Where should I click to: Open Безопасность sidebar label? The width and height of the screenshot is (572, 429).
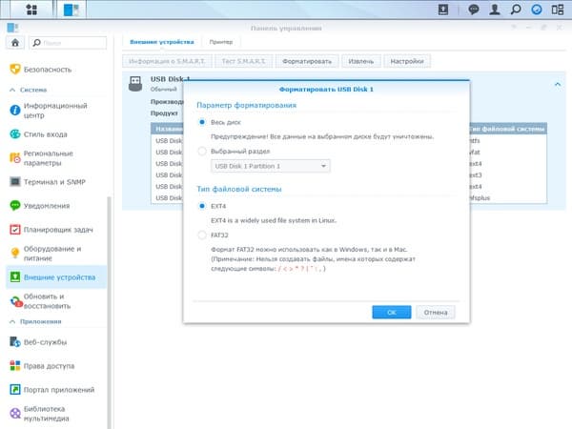[48, 70]
